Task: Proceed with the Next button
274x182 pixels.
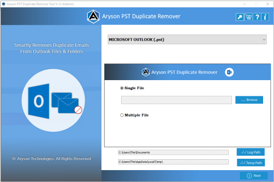Action: coord(253,176)
